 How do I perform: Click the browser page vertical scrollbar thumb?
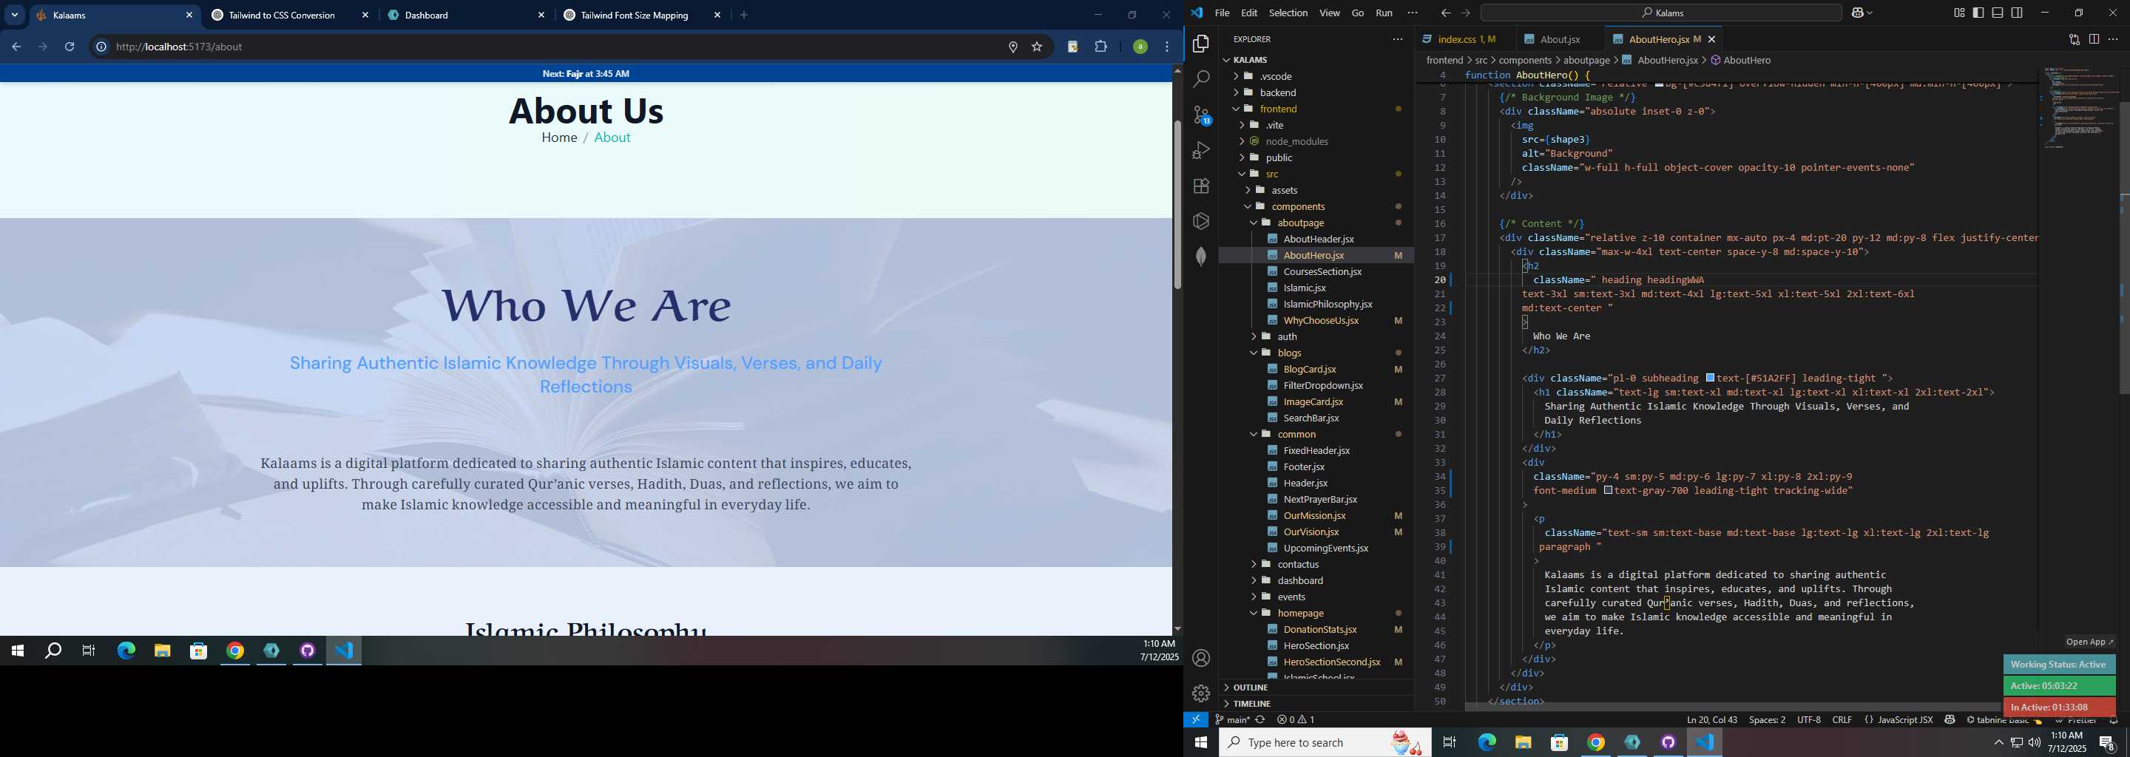click(x=1177, y=204)
